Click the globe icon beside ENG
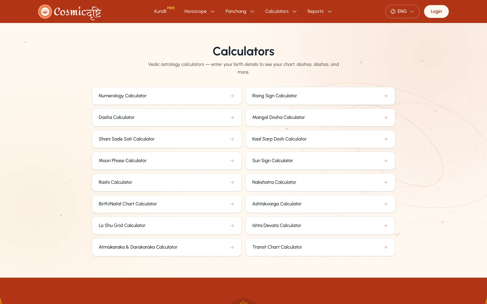The width and height of the screenshot is (487, 304). click(393, 12)
